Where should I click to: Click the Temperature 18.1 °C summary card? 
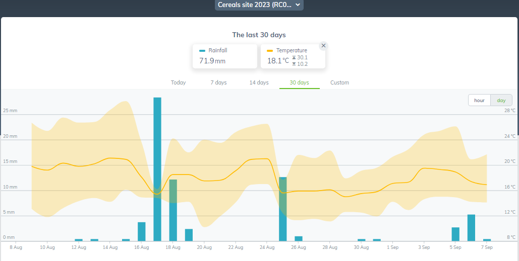293,56
